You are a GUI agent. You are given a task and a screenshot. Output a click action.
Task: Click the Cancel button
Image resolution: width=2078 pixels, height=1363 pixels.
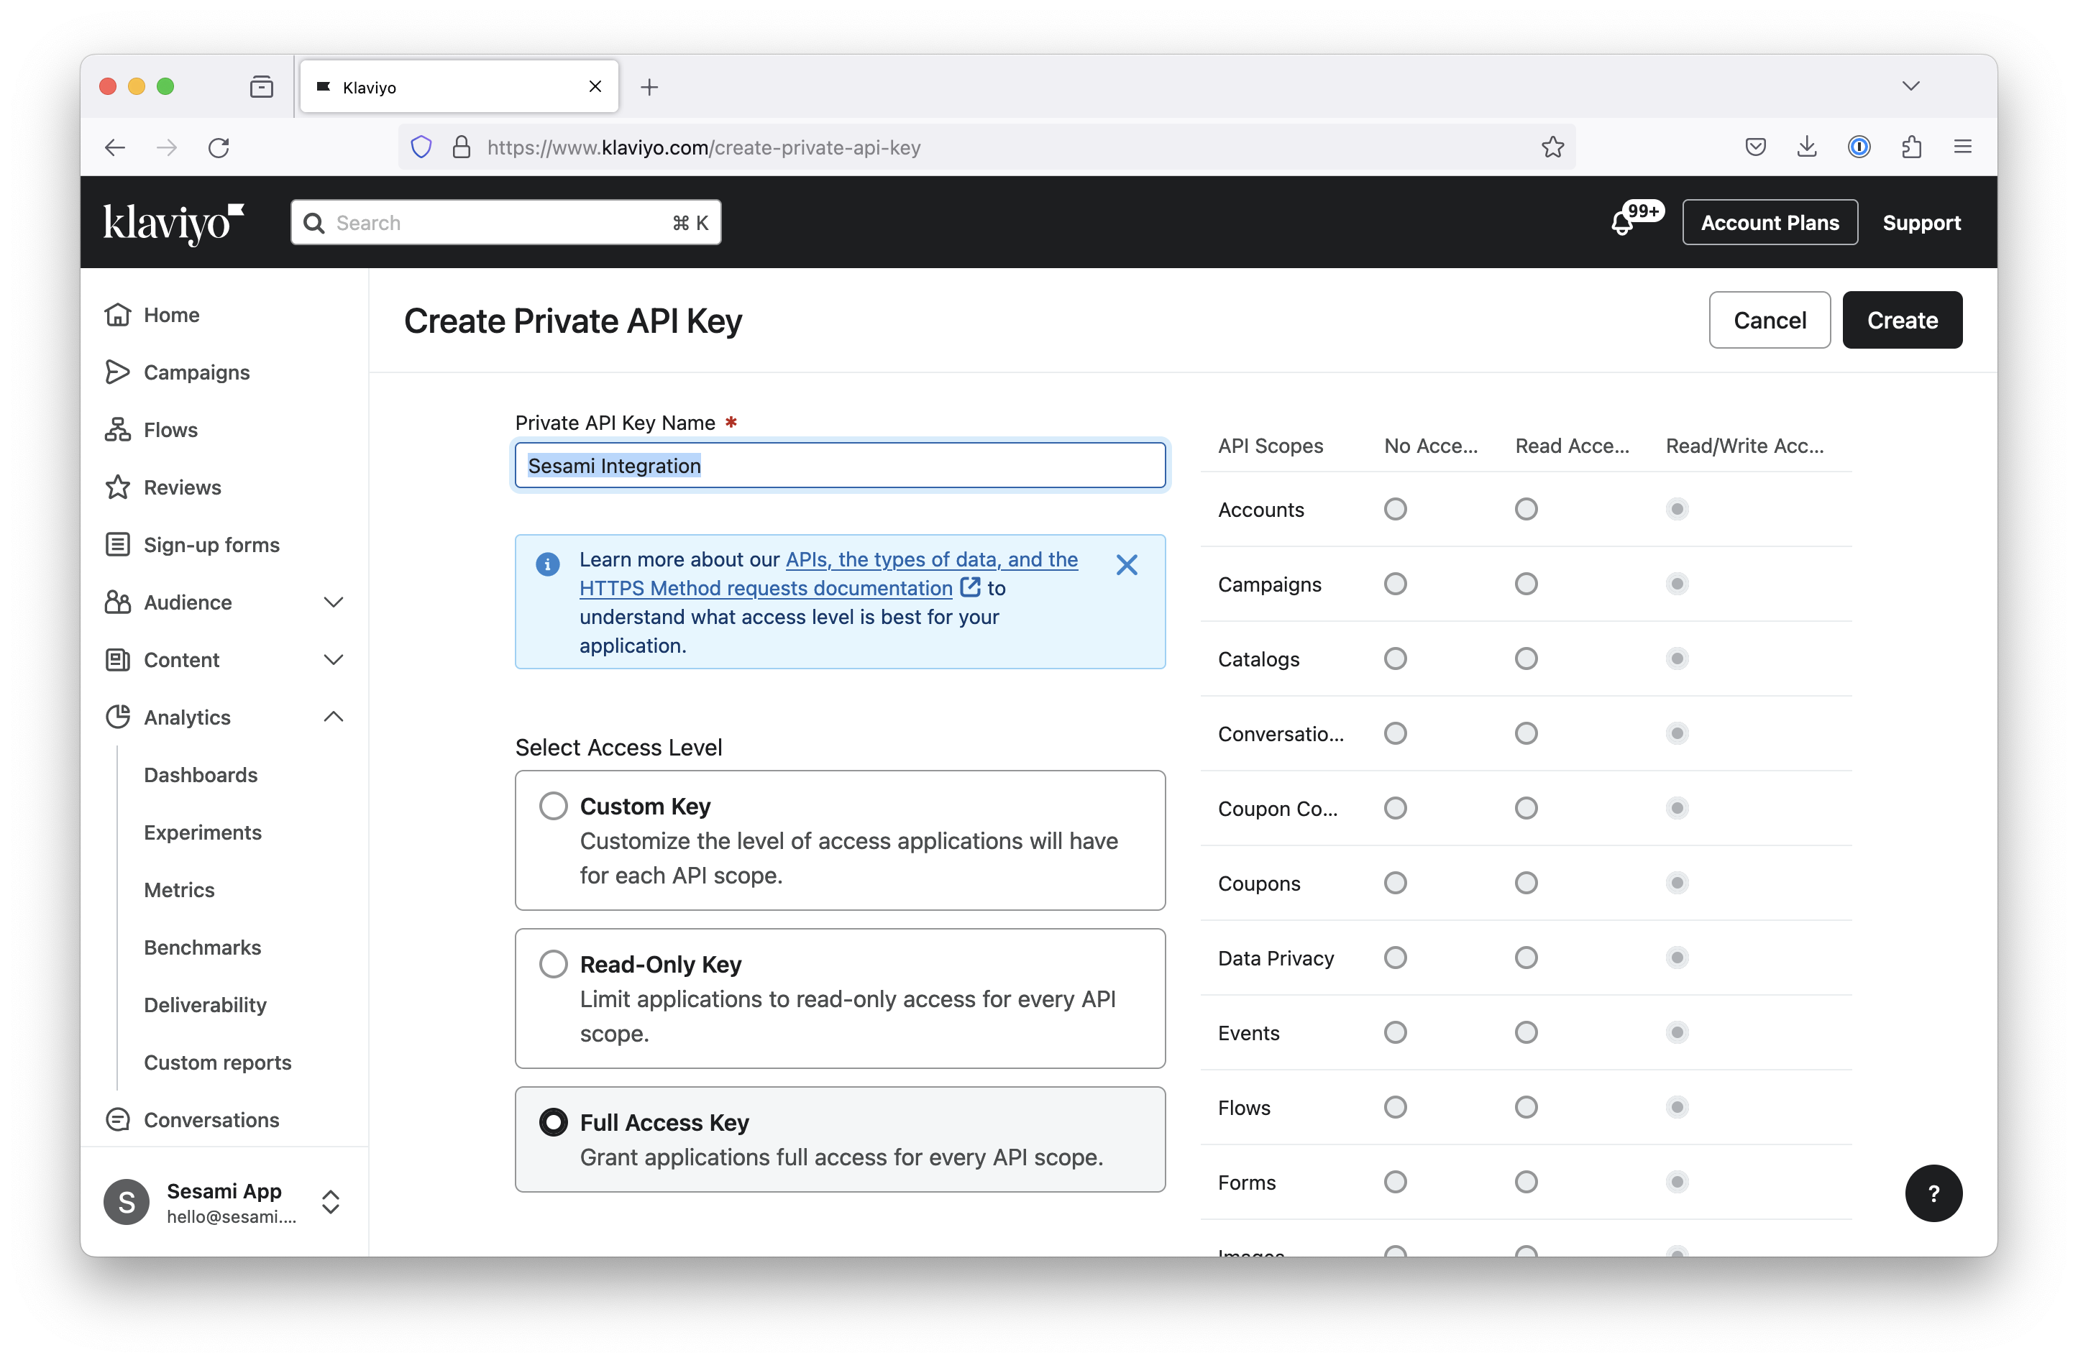1769,320
